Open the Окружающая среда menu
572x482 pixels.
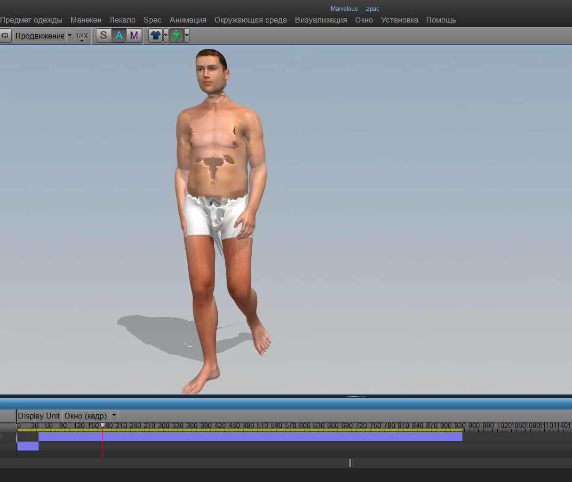pyautogui.click(x=250, y=20)
